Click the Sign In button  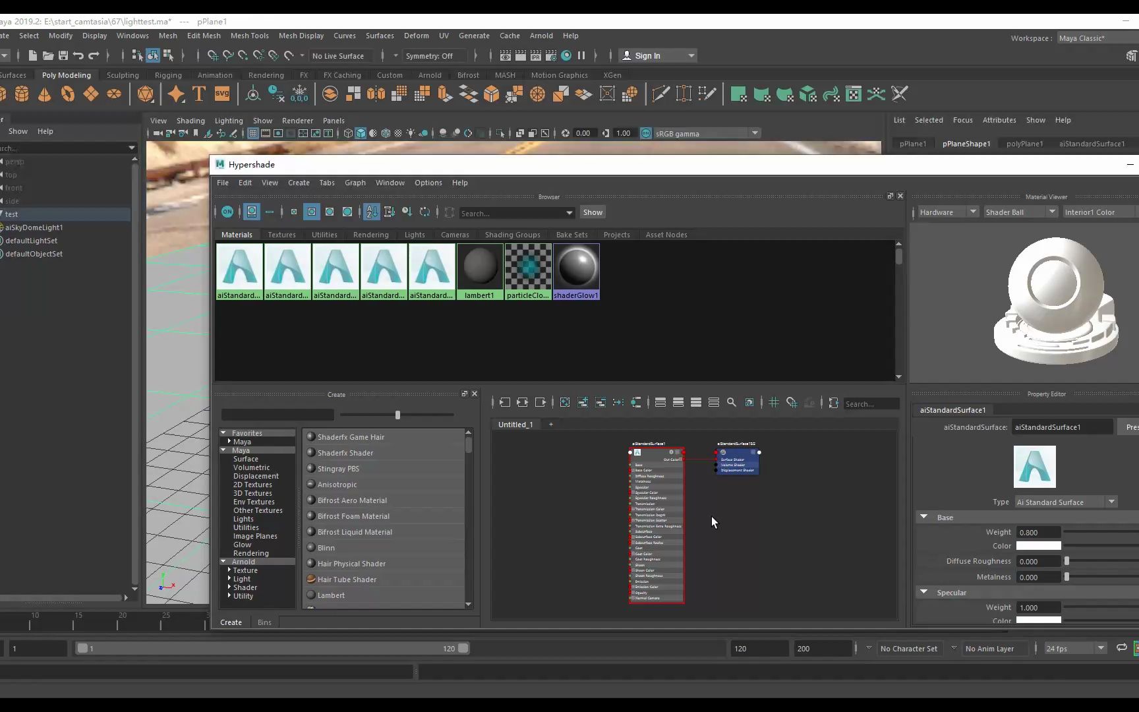[x=647, y=56]
